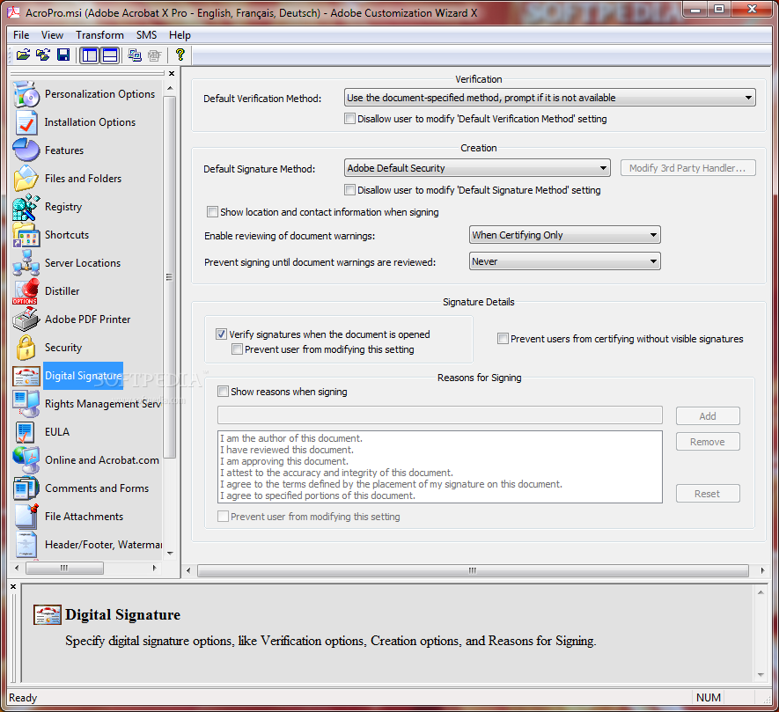Screen dimensions: 779x712
Task: Open the SMS menu
Action: (147, 35)
